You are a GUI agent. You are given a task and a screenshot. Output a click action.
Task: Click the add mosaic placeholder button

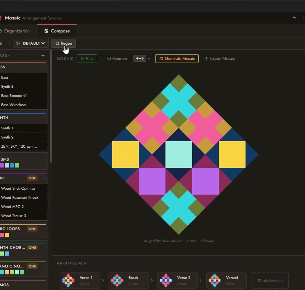(x=270, y=280)
